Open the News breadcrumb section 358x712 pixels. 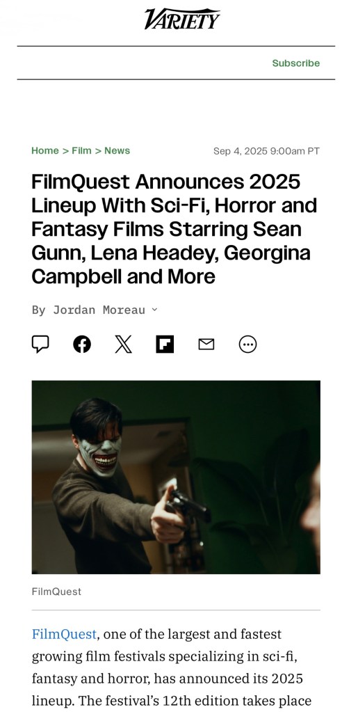117,151
